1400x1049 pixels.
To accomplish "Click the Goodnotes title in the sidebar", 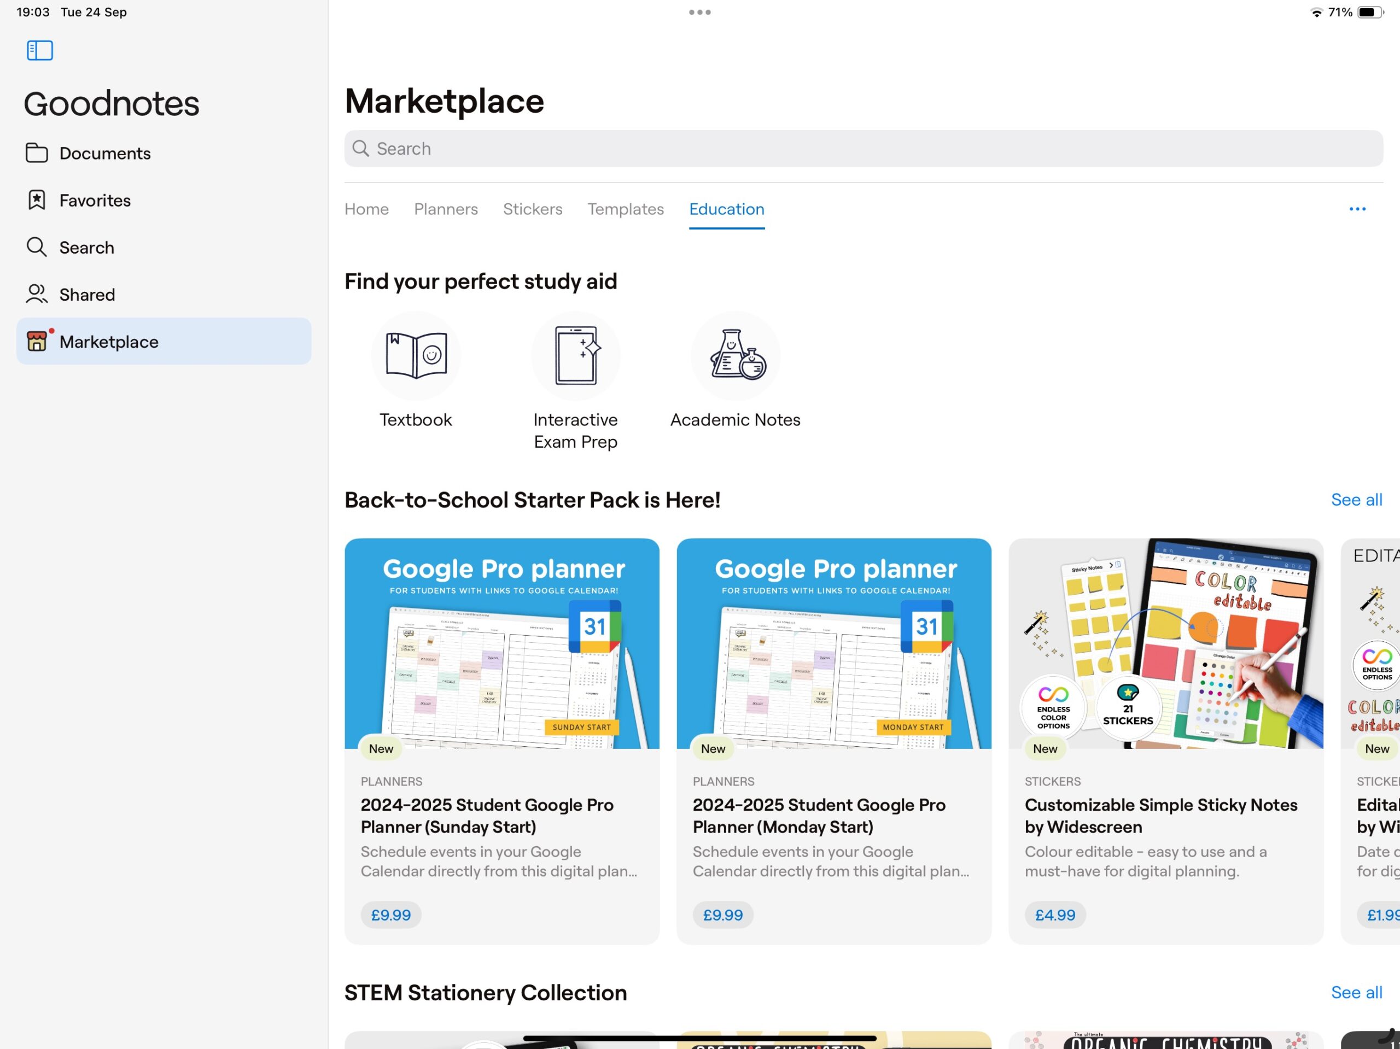I will (x=112, y=104).
